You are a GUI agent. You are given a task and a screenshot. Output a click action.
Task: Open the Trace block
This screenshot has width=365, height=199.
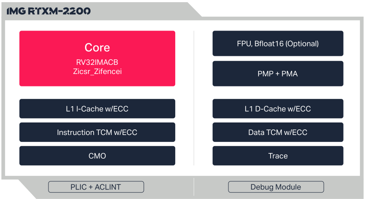(278, 156)
